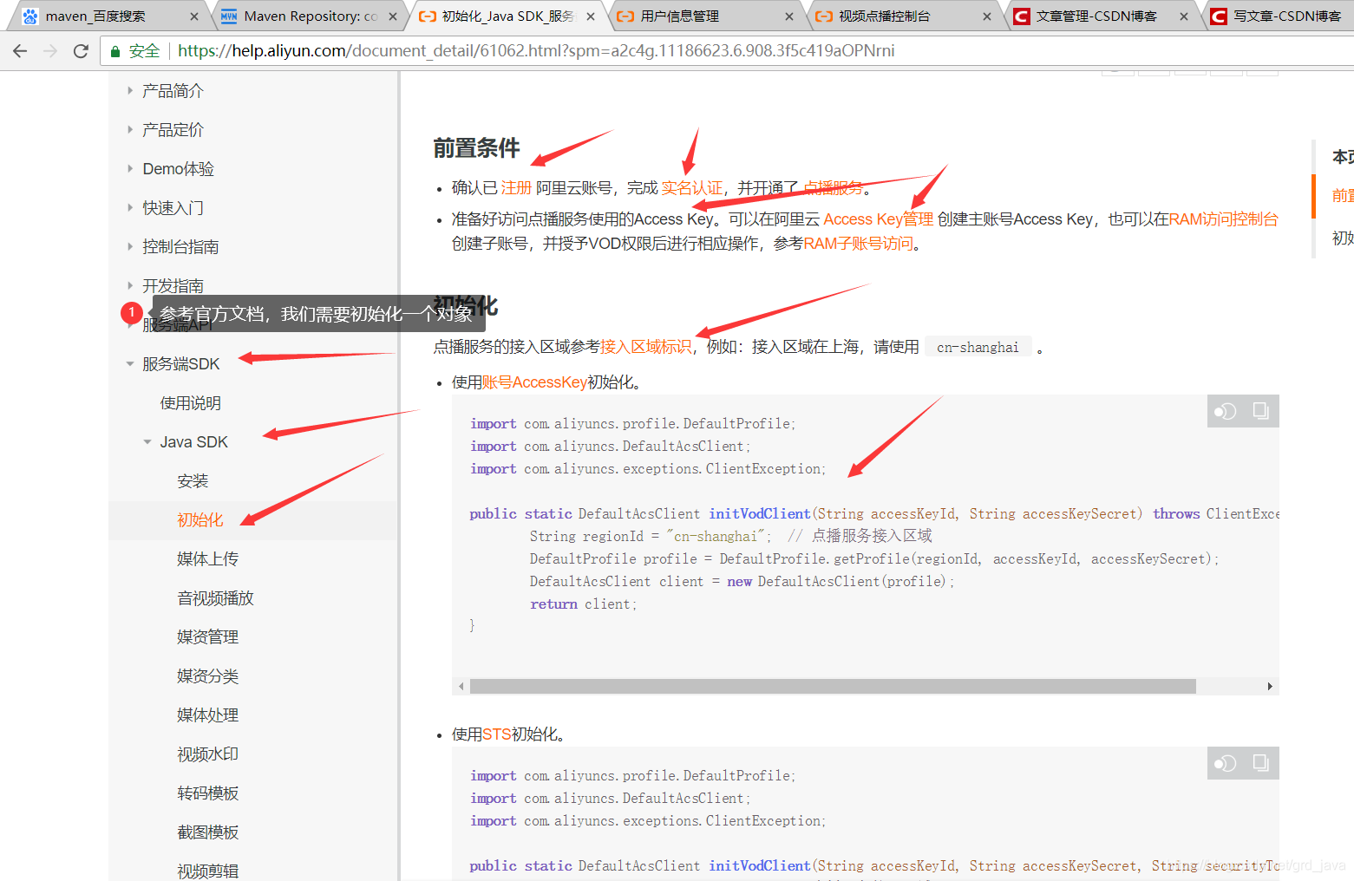Click the 前置条件 heading

point(476,148)
